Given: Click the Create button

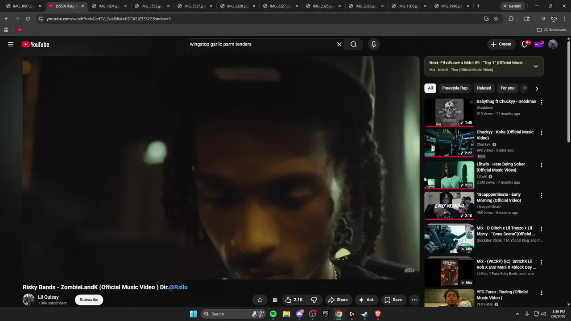Looking at the screenshot, I should coord(501,44).
